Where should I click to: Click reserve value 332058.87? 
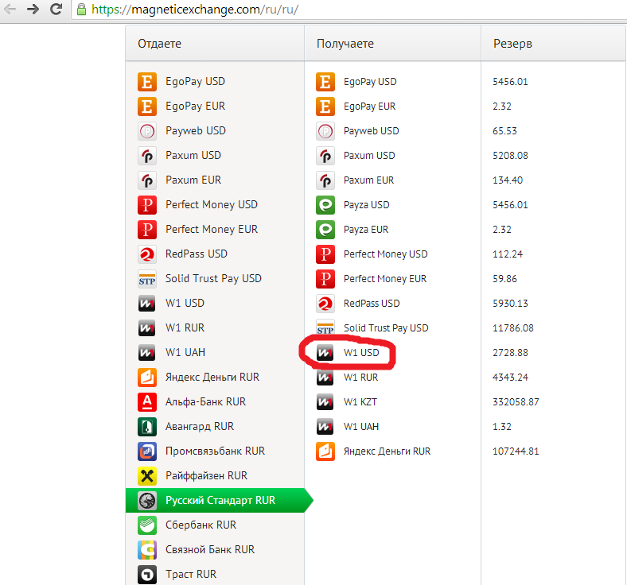516,402
